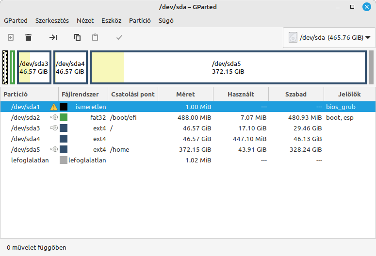Select the /dev/sda3 block in disk map

pos(34,67)
